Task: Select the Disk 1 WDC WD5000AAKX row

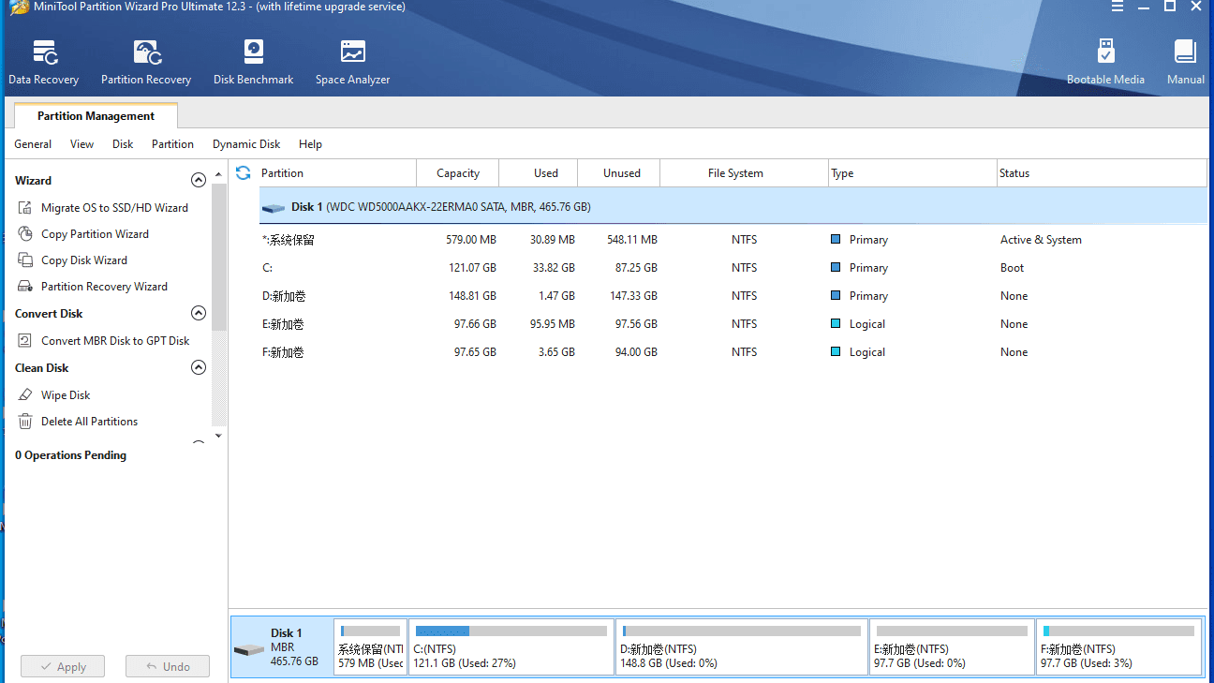Action: click(x=733, y=207)
